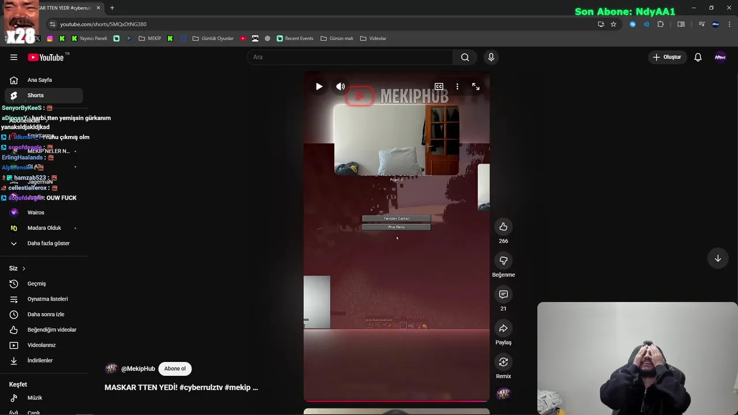The width and height of the screenshot is (738, 415).
Task: Open Oynatma listeleri playlists
Action: (44, 299)
